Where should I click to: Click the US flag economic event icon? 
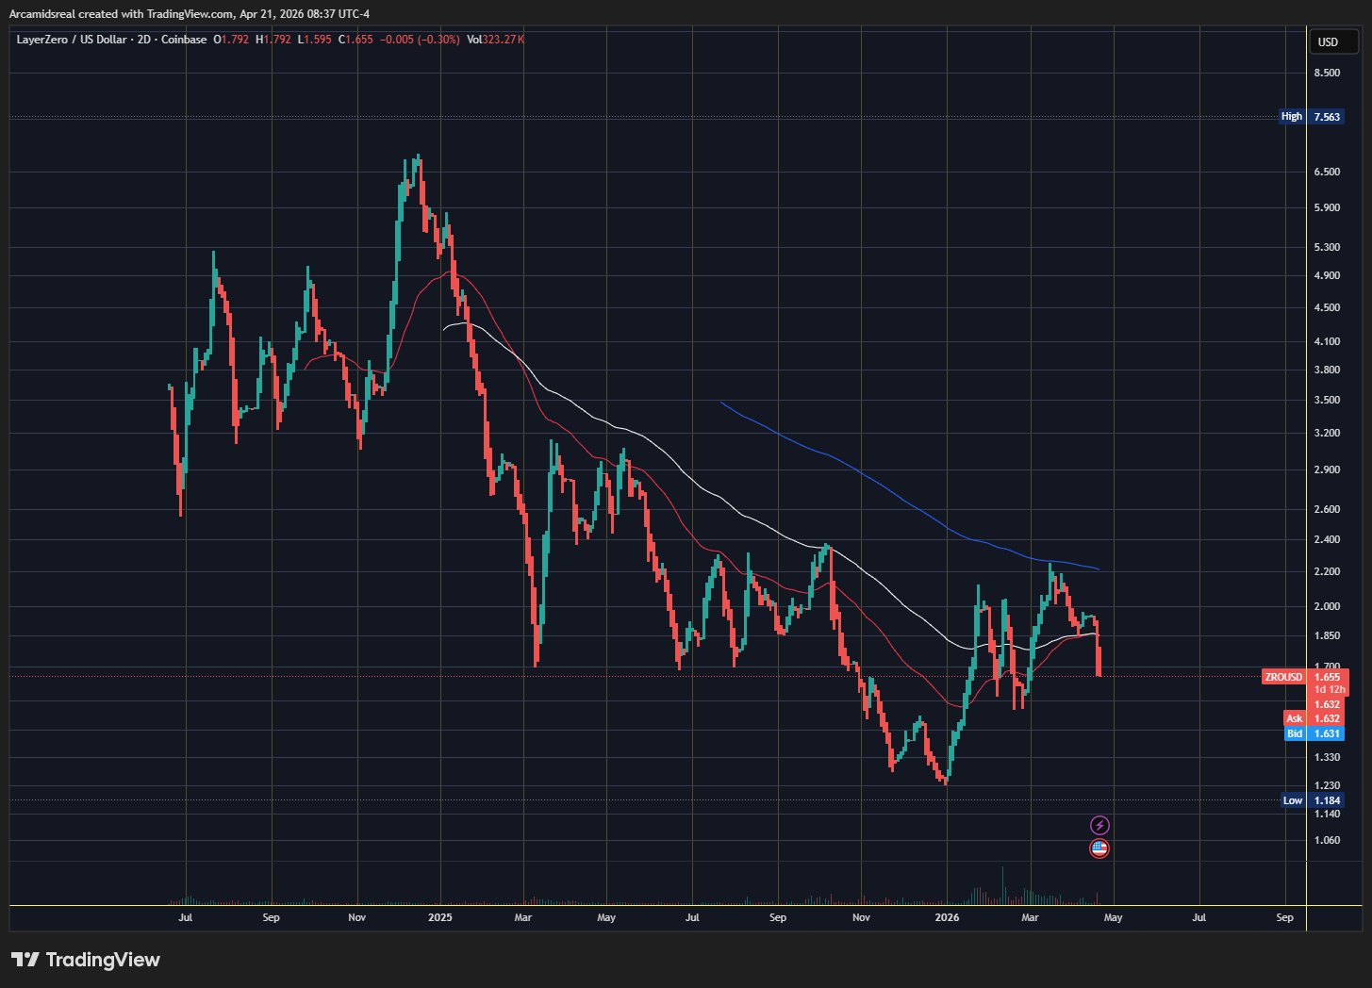click(1099, 848)
